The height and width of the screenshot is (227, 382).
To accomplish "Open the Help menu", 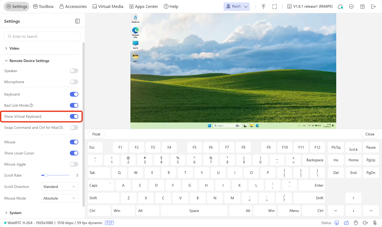I will [x=171, y=7].
